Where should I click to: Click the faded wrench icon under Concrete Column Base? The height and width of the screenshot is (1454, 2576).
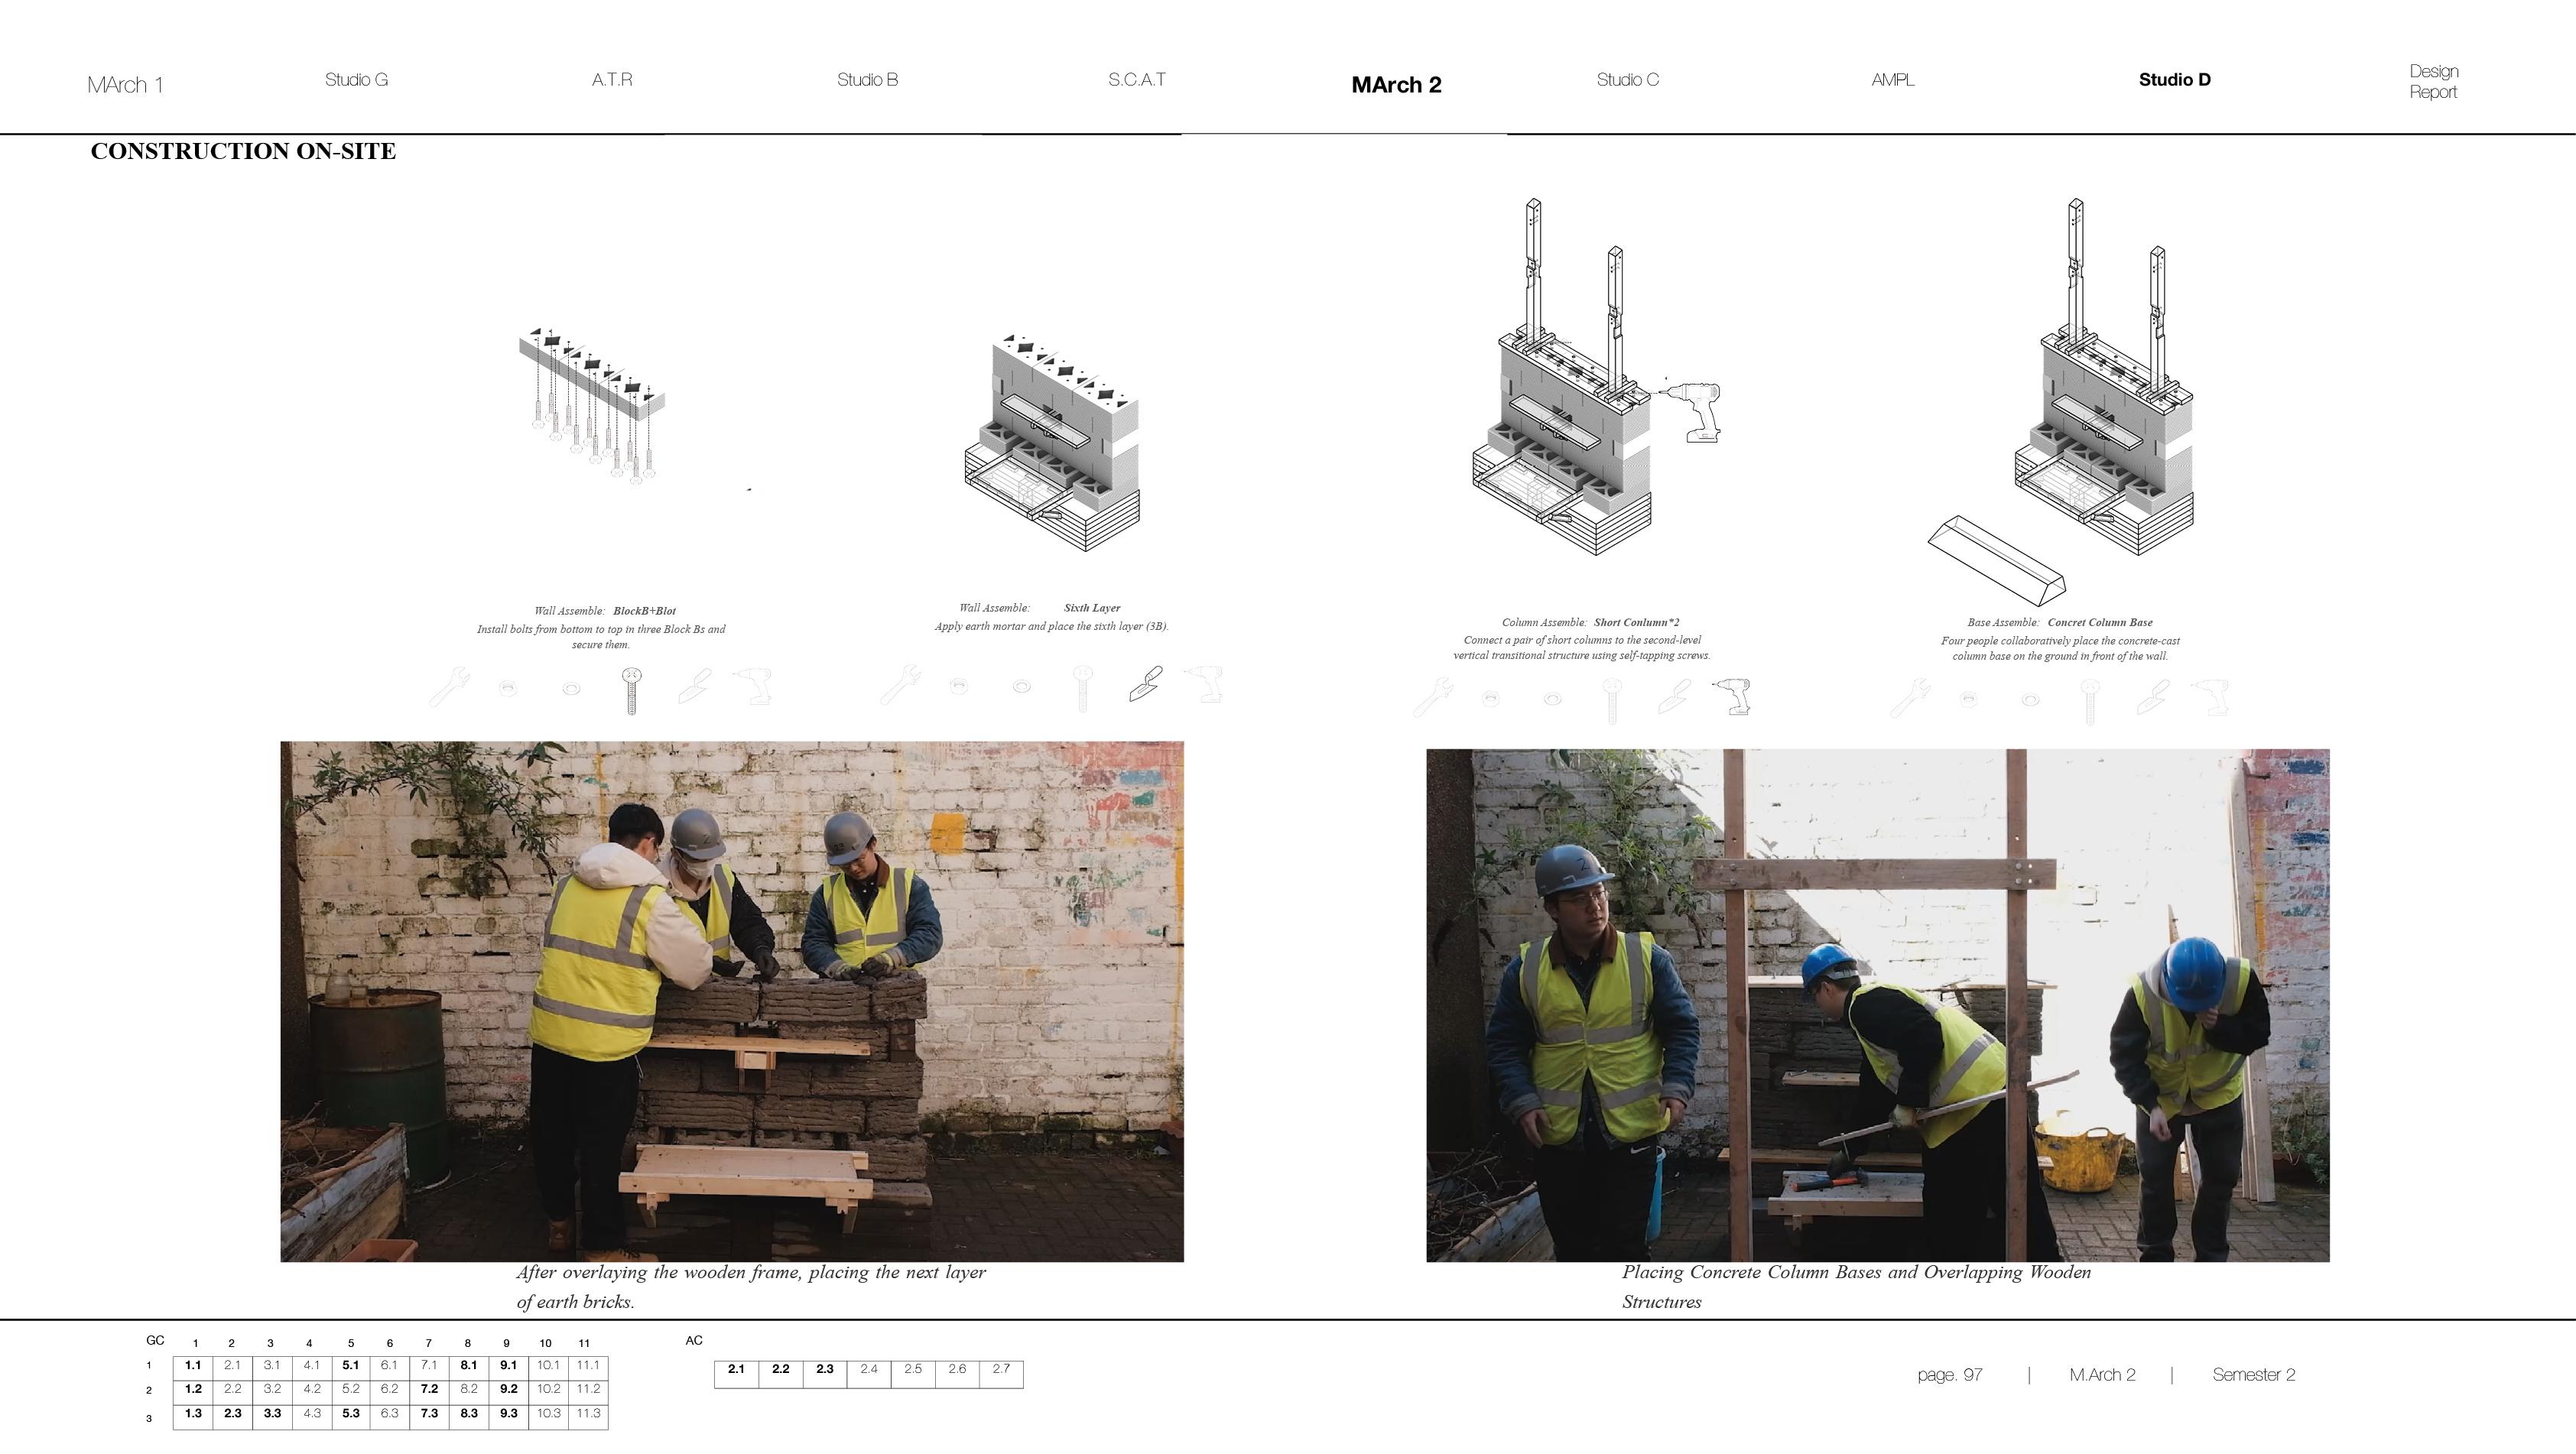click(1910, 697)
